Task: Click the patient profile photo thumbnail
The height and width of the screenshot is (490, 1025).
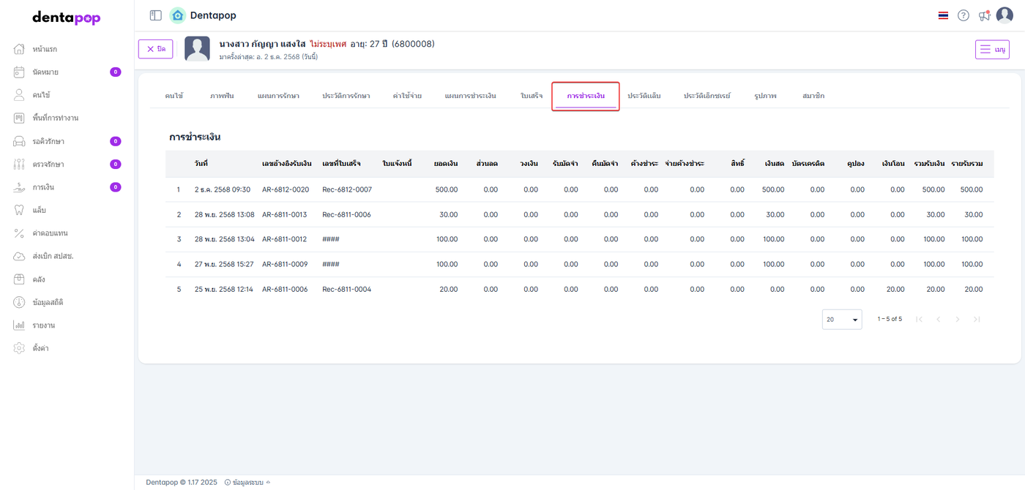Action: pyautogui.click(x=197, y=49)
